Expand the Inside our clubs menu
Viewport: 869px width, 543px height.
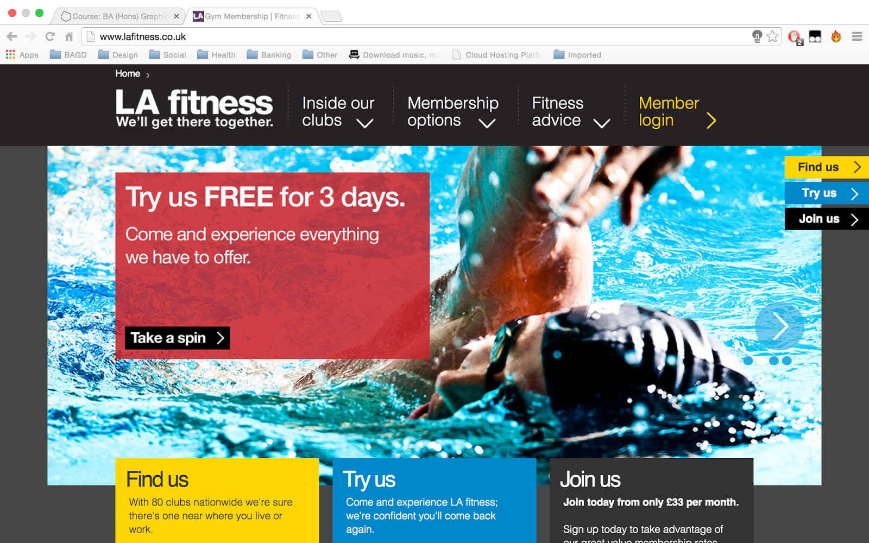tap(338, 112)
